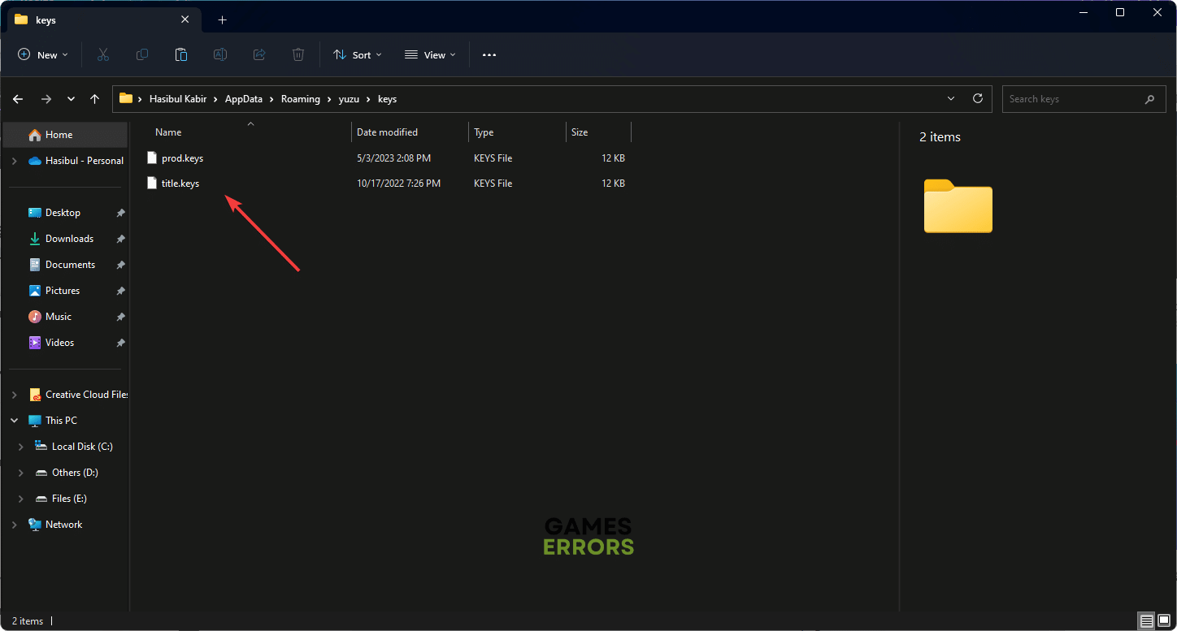
Task: Switch to details view in status bar
Action: (1147, 621)
